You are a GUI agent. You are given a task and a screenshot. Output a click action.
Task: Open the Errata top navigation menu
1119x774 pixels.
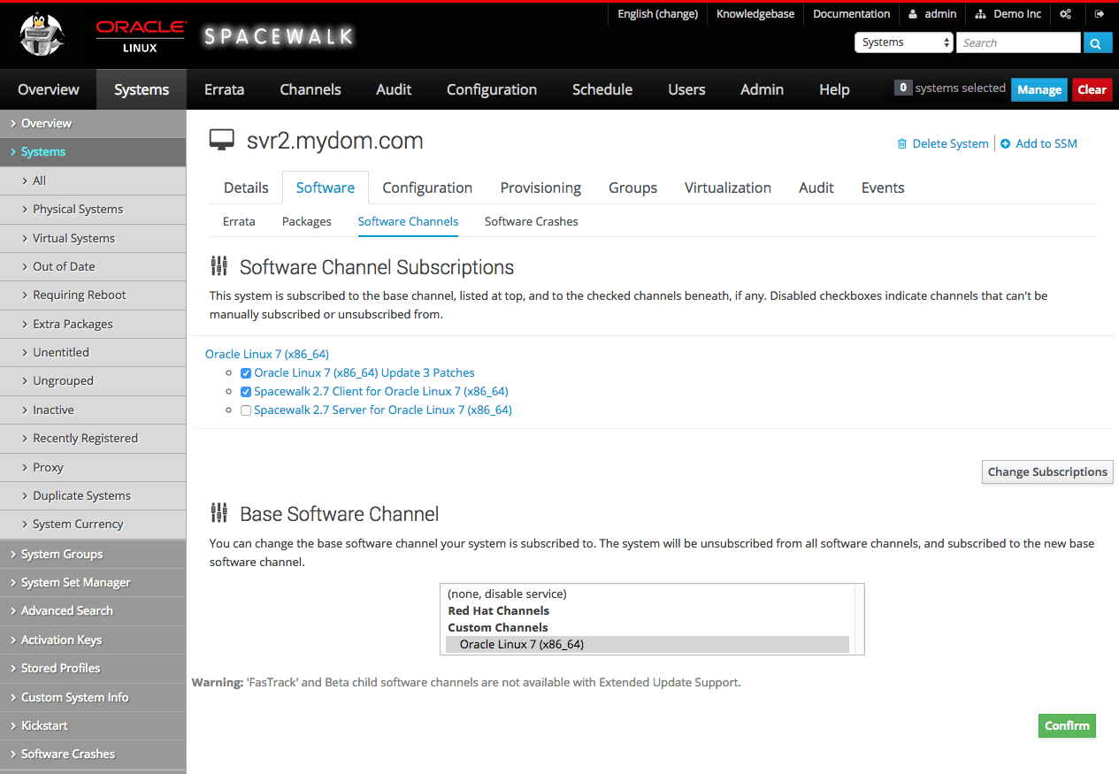coord(224,89)
